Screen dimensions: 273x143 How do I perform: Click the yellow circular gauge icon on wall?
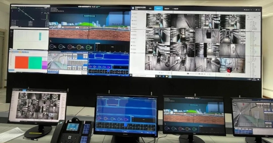[79, 47]
